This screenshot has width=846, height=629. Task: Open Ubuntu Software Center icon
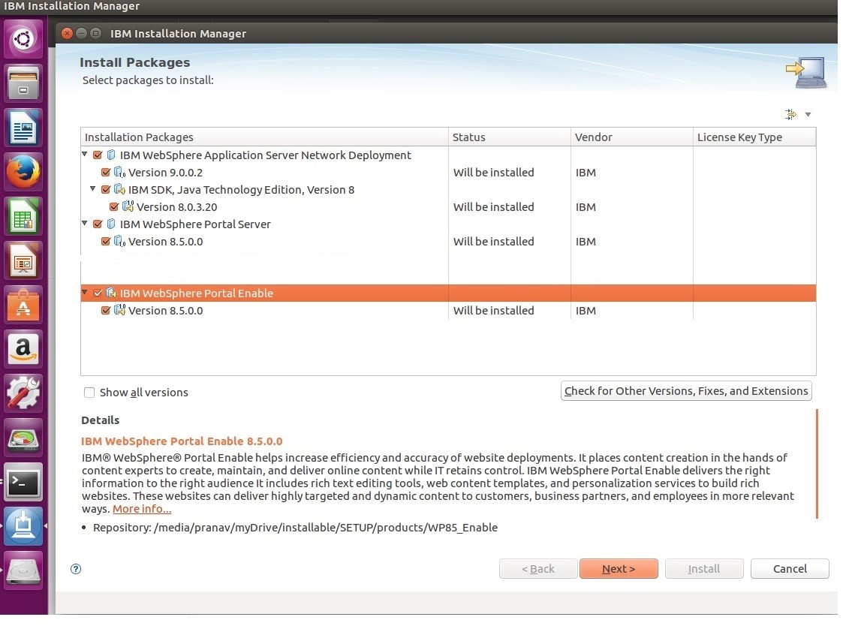[23, 305]
